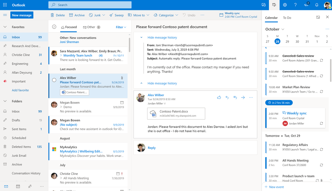Collapse the Folders section
Image resolution: width=332 pixels, height=191 pixels.
[5, 101]
